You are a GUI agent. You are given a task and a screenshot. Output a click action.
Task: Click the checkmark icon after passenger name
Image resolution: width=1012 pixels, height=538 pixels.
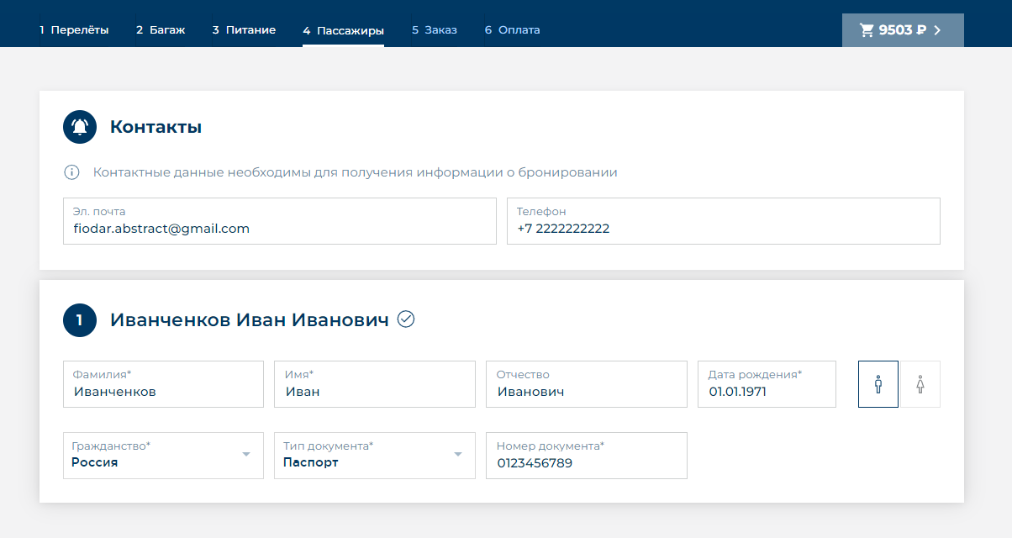point(406,319)
